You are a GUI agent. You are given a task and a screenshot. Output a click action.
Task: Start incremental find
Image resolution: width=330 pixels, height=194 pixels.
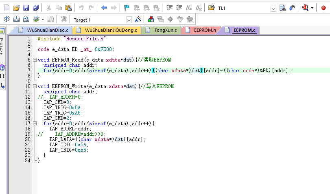pos(292,8)
